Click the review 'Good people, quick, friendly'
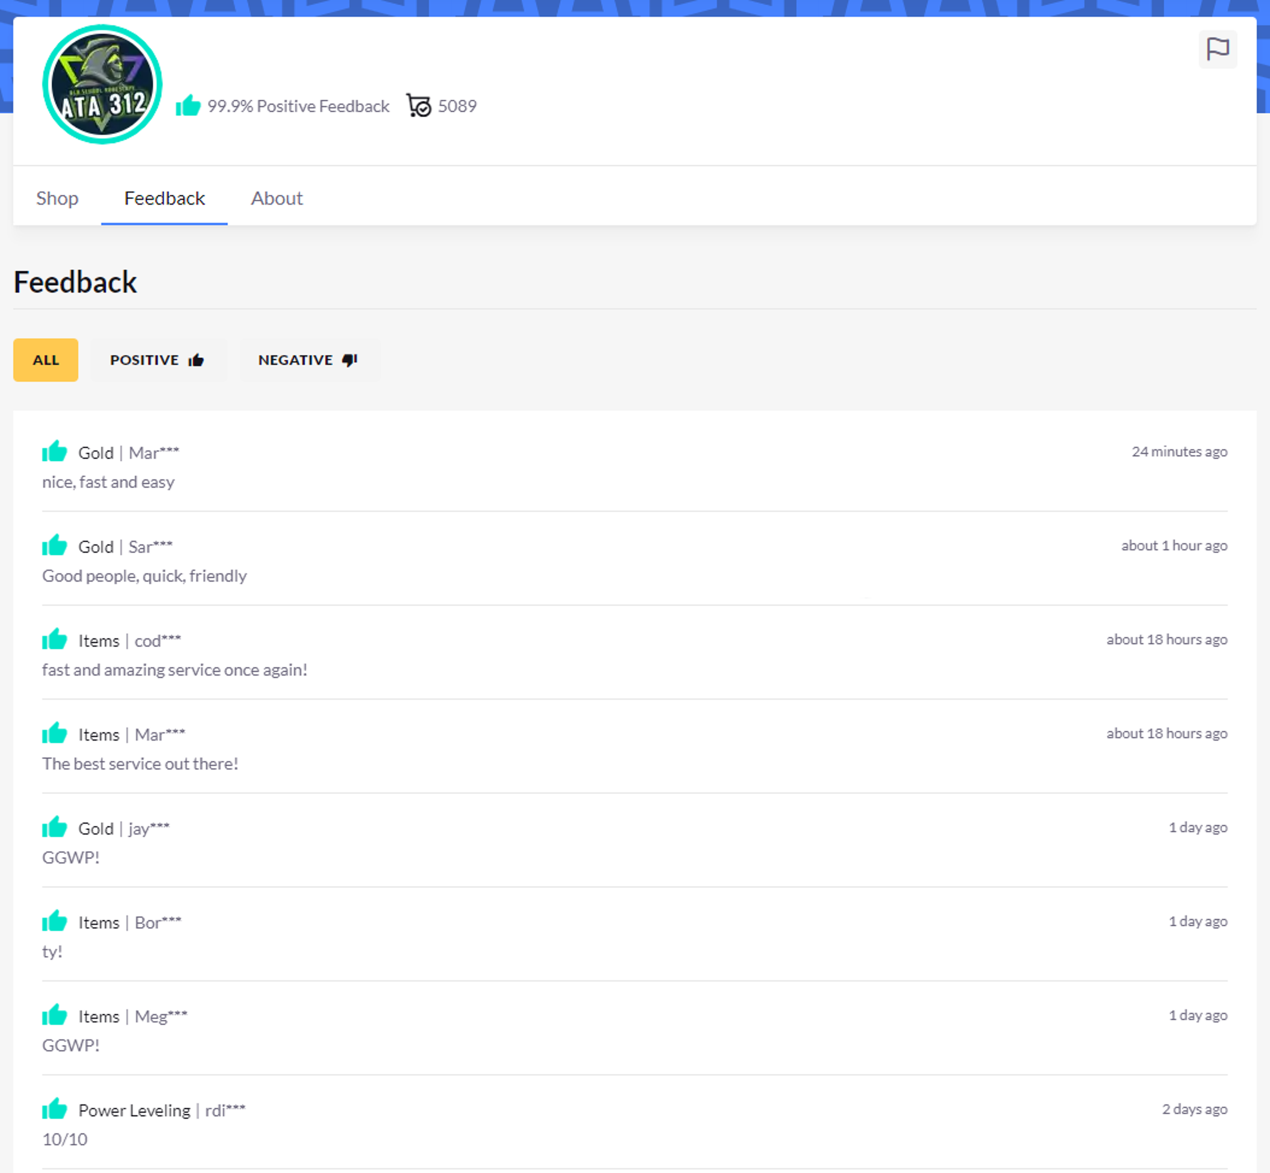 click(x=145, y=576)
